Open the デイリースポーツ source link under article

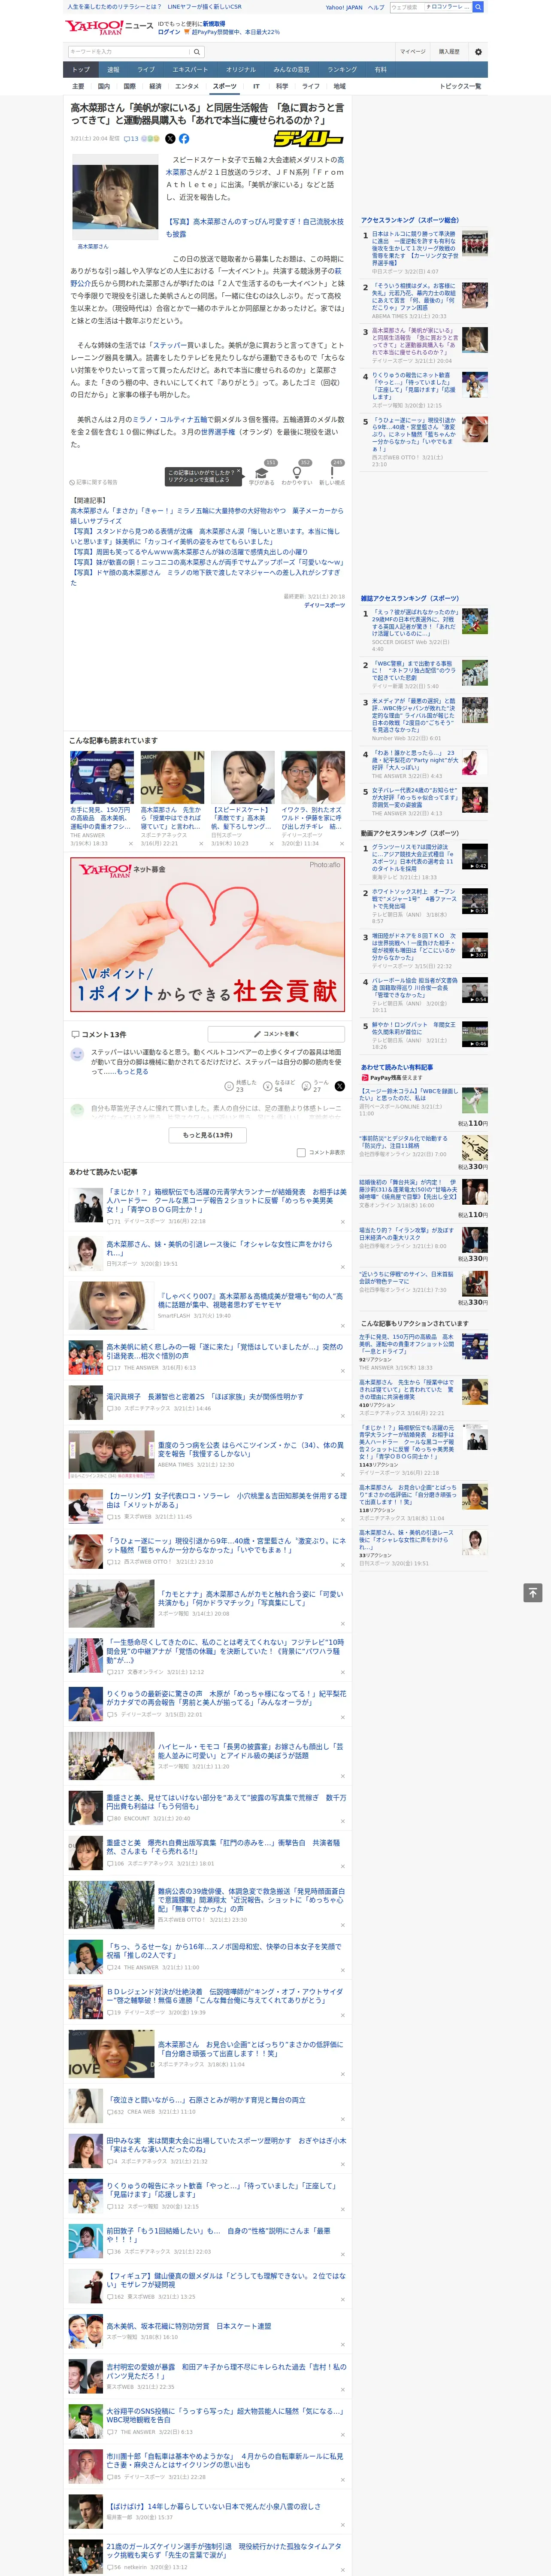point(324,606)
